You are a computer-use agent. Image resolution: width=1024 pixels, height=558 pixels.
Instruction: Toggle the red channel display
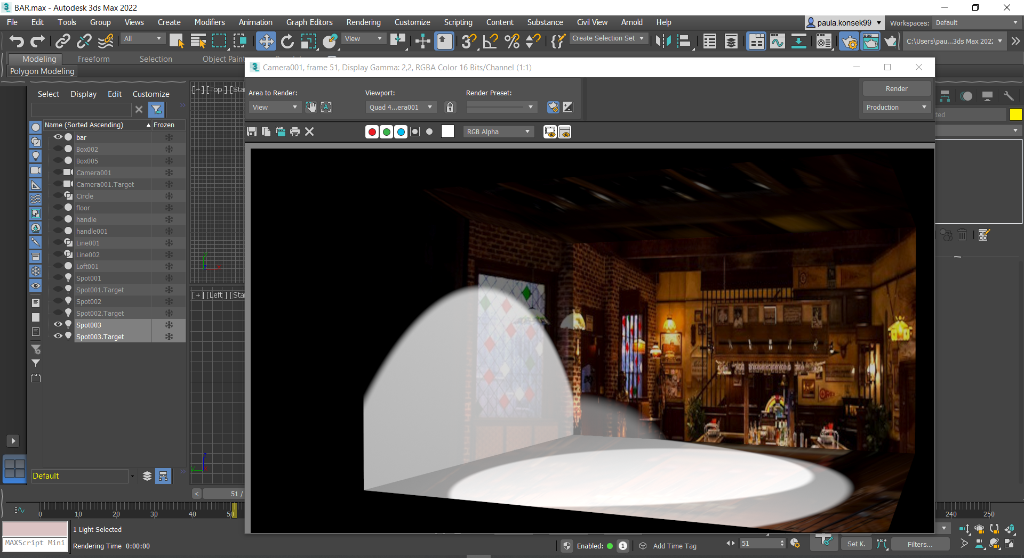pyautogui.click(x=372, y=132)
